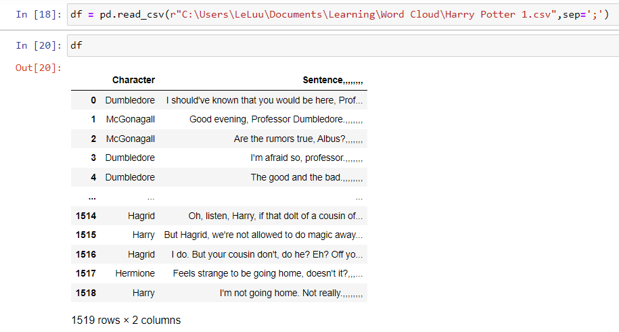Click the 'Feels strange to be going home' cell

point(267,274)
